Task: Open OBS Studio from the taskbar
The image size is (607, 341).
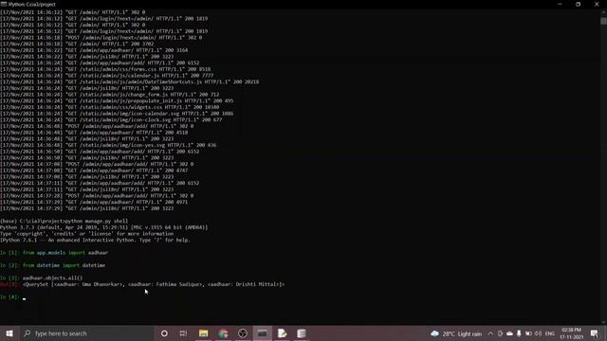Action: (x=243, y=333)
